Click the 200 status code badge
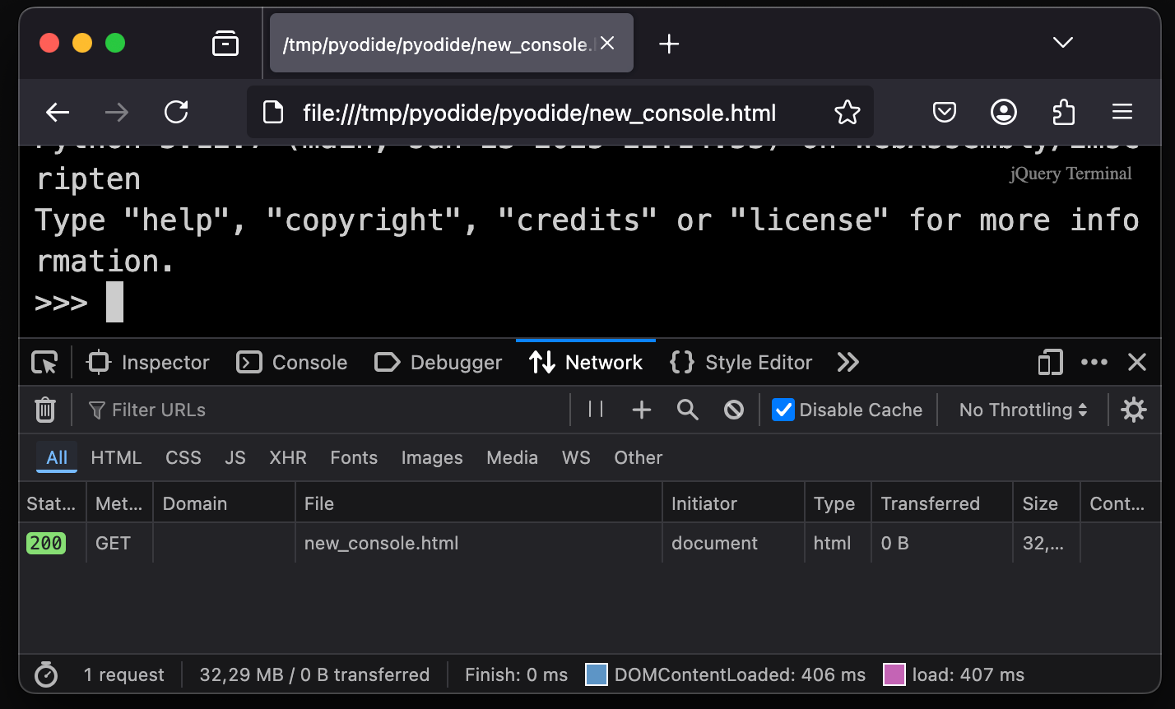1175x709 pixels. click(45, 544)
